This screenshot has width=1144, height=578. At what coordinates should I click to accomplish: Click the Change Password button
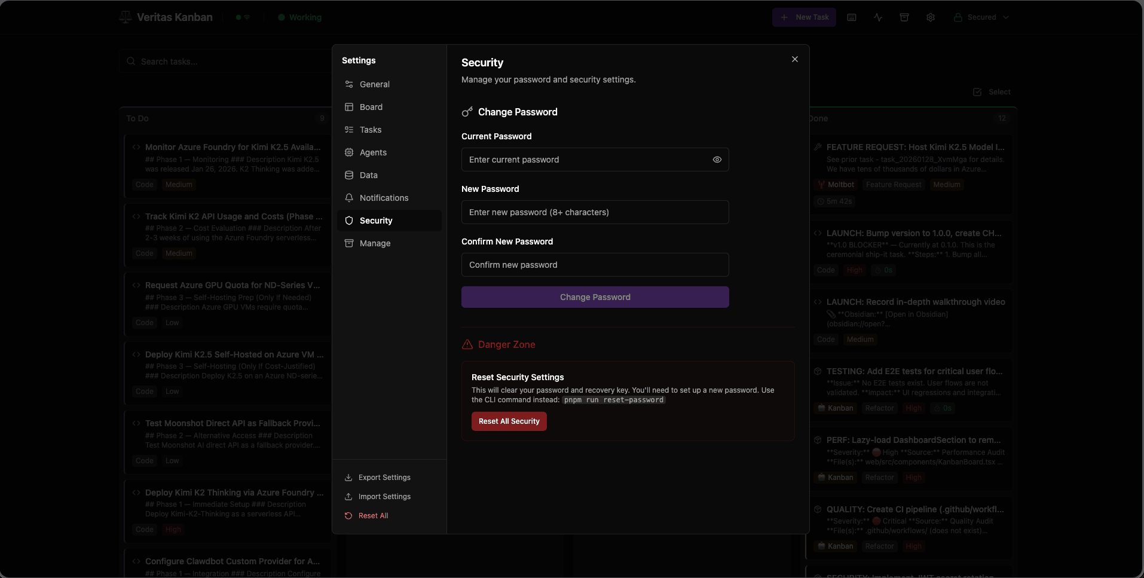(x=595, y=297)
